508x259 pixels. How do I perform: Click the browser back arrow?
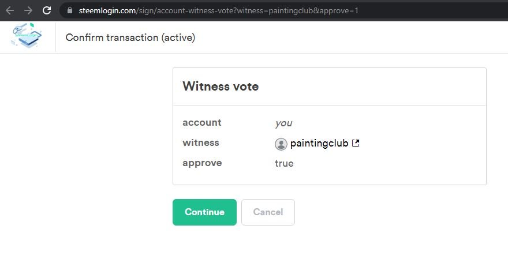coord(10,10)
